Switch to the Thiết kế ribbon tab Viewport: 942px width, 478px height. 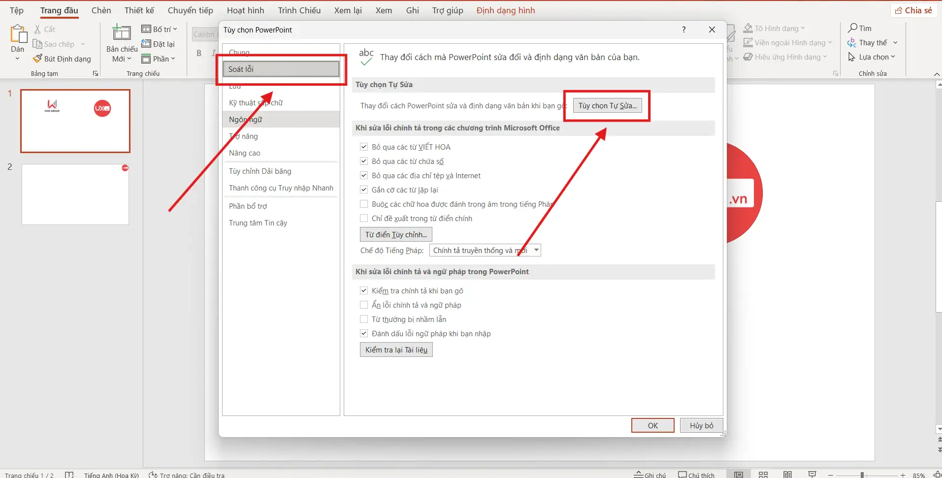139,10
